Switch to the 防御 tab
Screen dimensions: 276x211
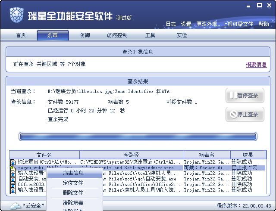[x=85, y=35]
